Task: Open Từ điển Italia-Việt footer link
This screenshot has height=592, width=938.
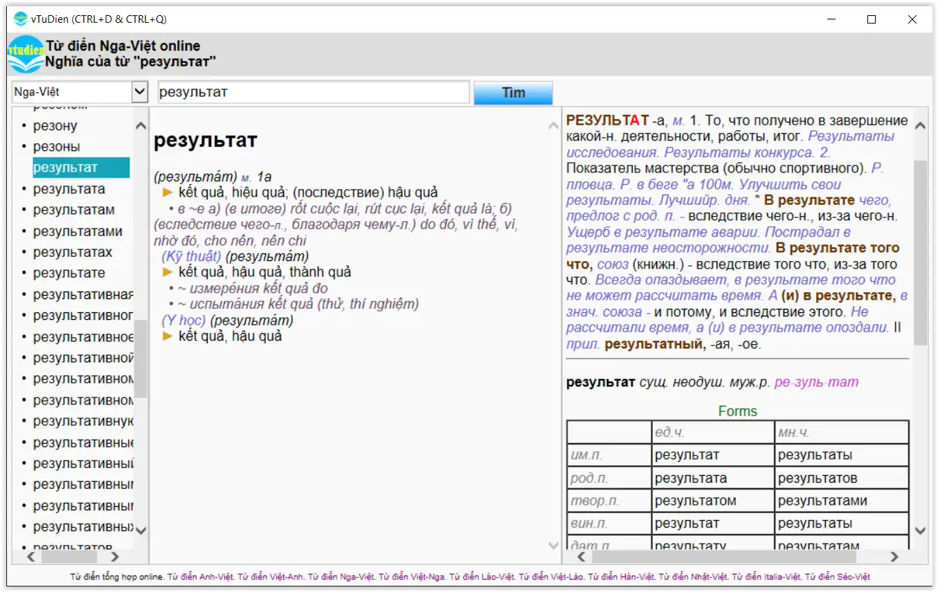Action: (766, 577)
